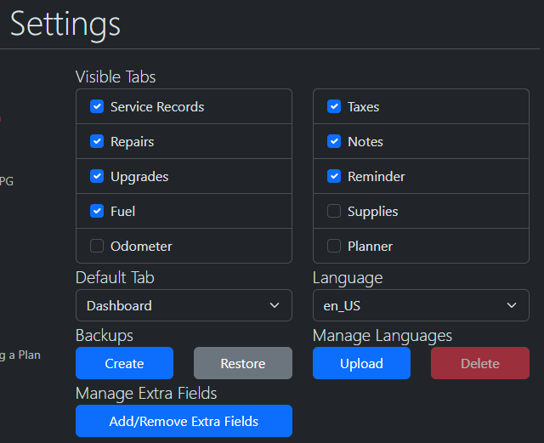The width and height of the screenshot is (544, 443).
Task: Click the Language dropdown chevron arrow
Action: point(512,305)
